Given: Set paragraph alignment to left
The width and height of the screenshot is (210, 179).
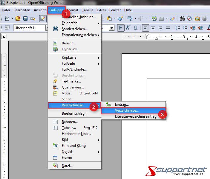Looking at the screenshot, I should [x=145, y=28].
